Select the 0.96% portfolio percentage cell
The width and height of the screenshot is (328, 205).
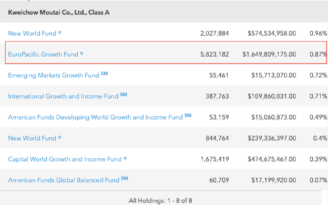pos(319,33)
